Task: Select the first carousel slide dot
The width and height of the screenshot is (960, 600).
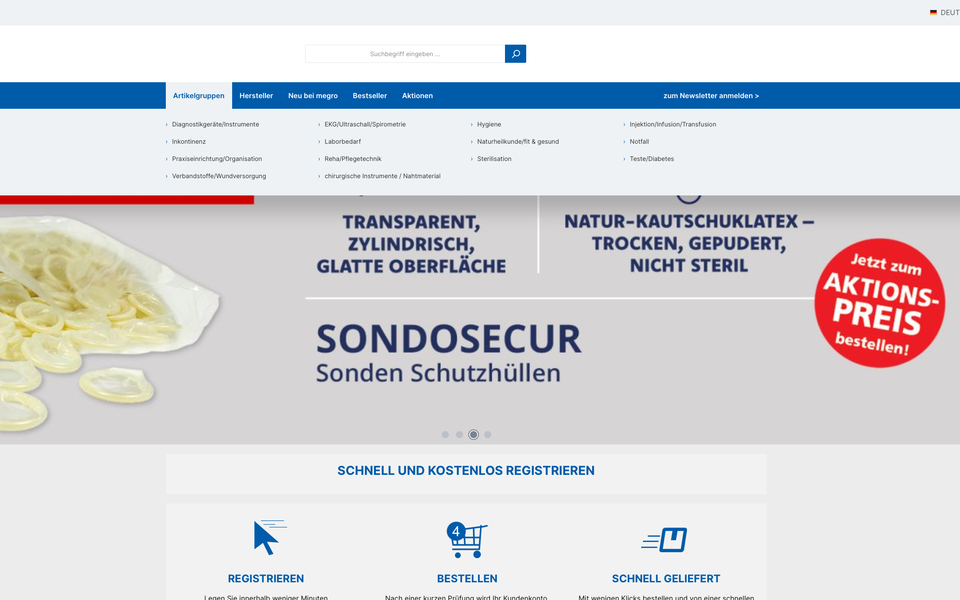Action: pos(445,435)
